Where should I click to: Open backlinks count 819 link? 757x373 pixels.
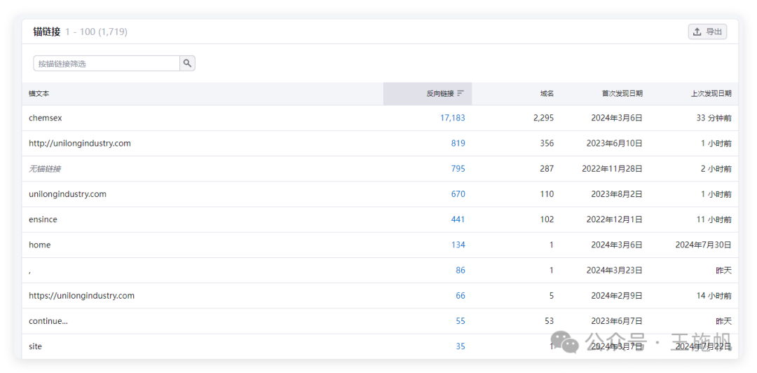[458, 144]
